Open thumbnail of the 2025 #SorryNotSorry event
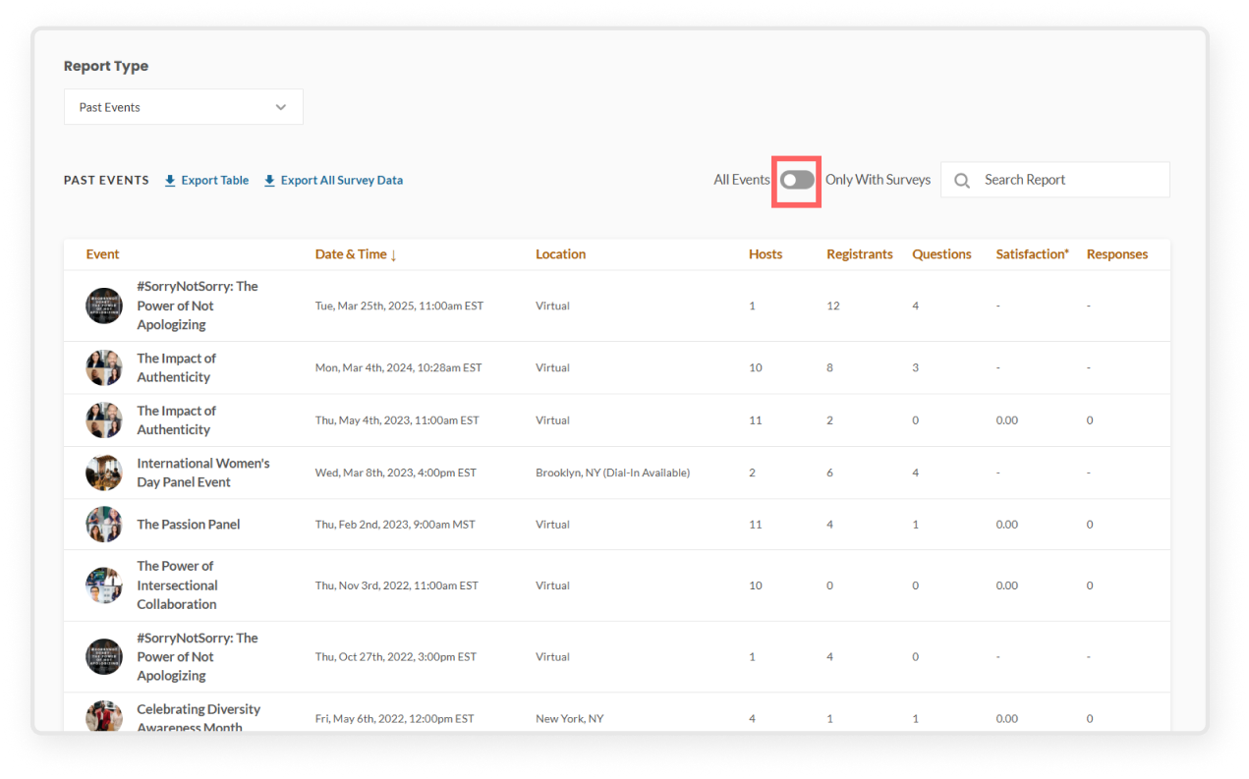This screenshot has height=779, width=1249. pos(104,306)
